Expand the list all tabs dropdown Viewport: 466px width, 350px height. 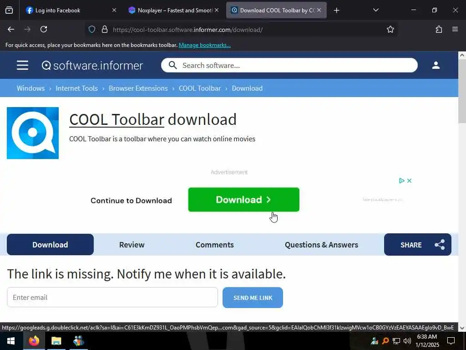pyautogui.click(x=375, y=10)
